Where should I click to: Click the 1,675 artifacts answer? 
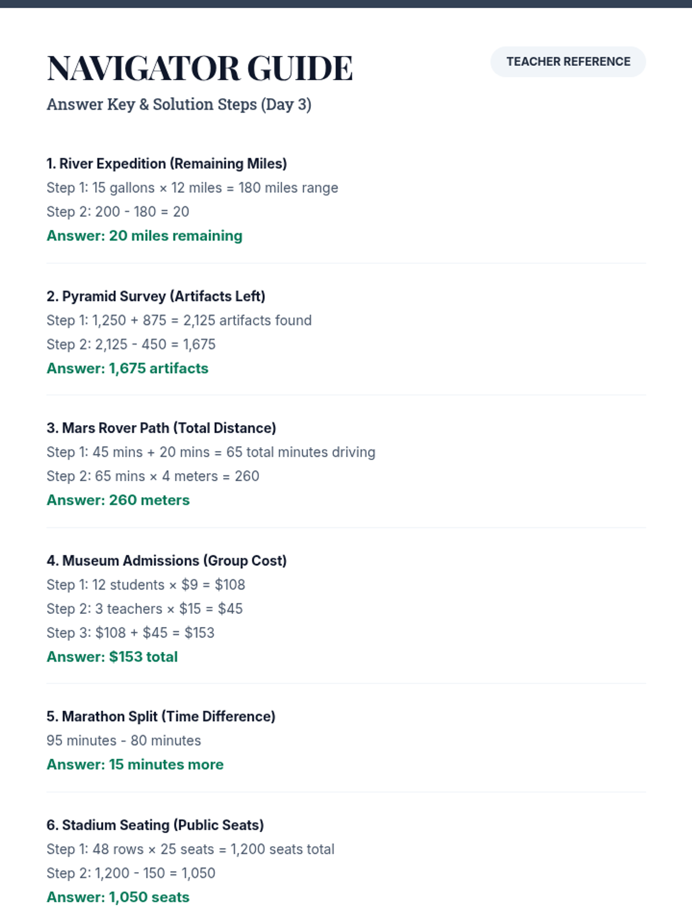(127, 369)
